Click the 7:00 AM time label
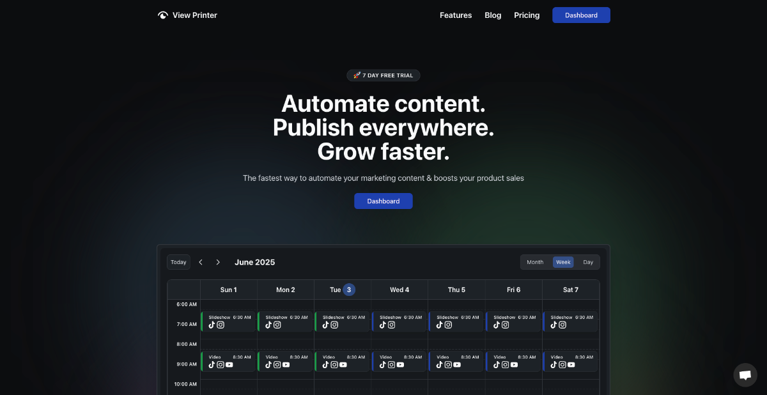767x395 pixels. (187, 324)
